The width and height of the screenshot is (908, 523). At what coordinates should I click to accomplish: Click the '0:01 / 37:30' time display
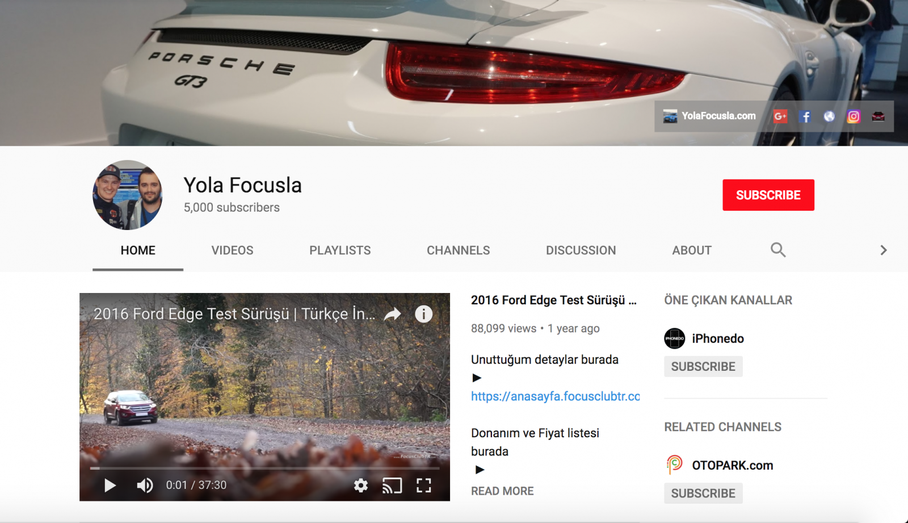[196, 485]
